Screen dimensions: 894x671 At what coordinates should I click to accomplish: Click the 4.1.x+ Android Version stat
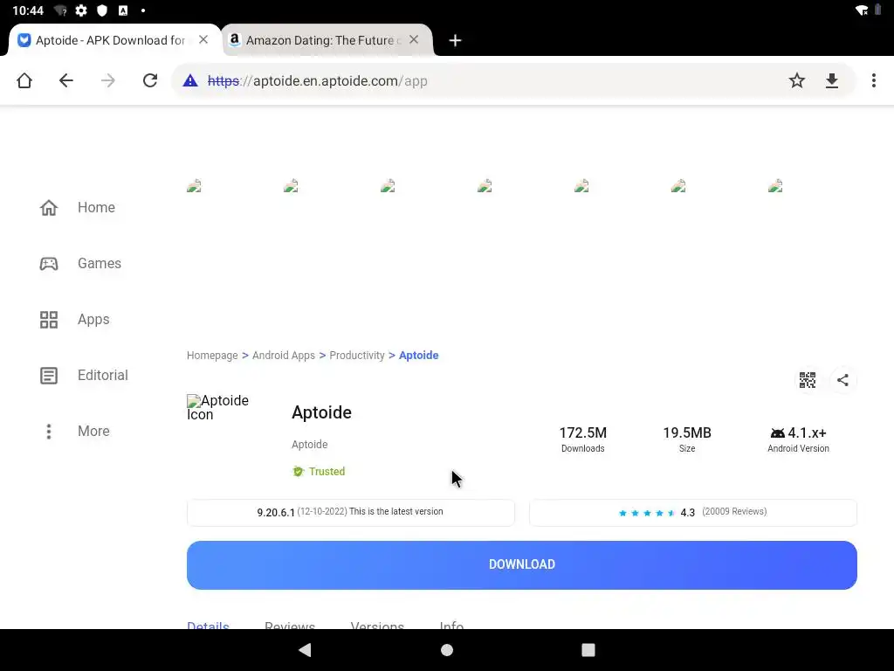coord(798,439)
